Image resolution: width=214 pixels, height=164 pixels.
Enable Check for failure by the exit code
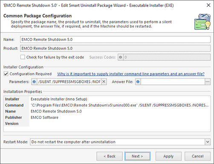(x=23, y=57)
